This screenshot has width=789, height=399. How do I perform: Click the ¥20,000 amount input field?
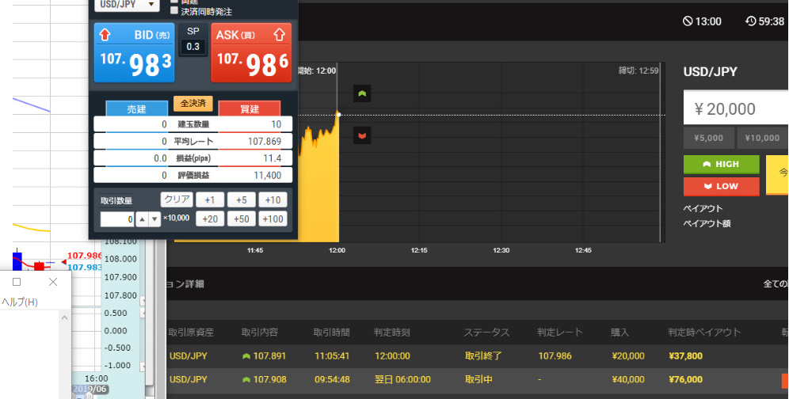click(736, 108)
